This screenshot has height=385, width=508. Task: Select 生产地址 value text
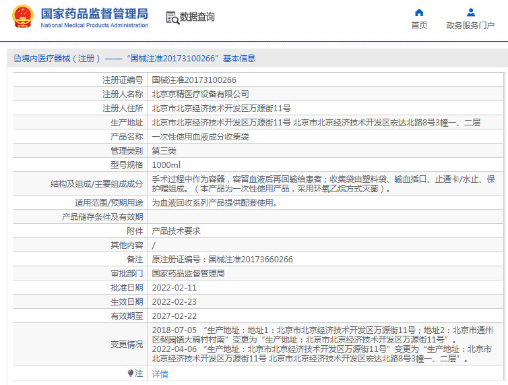316,123
